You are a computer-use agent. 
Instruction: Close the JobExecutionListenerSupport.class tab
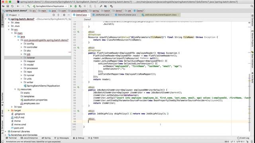pos(178,15)
